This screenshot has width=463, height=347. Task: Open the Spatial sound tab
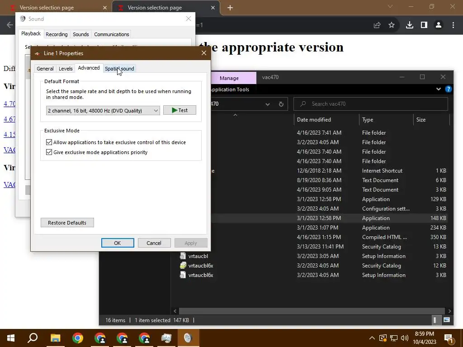[x=119, y=69]
